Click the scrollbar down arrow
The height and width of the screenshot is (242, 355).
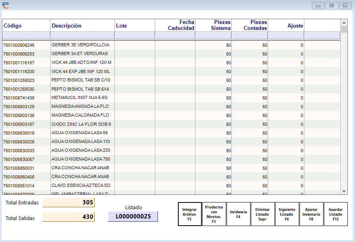(x=343, y=191)
